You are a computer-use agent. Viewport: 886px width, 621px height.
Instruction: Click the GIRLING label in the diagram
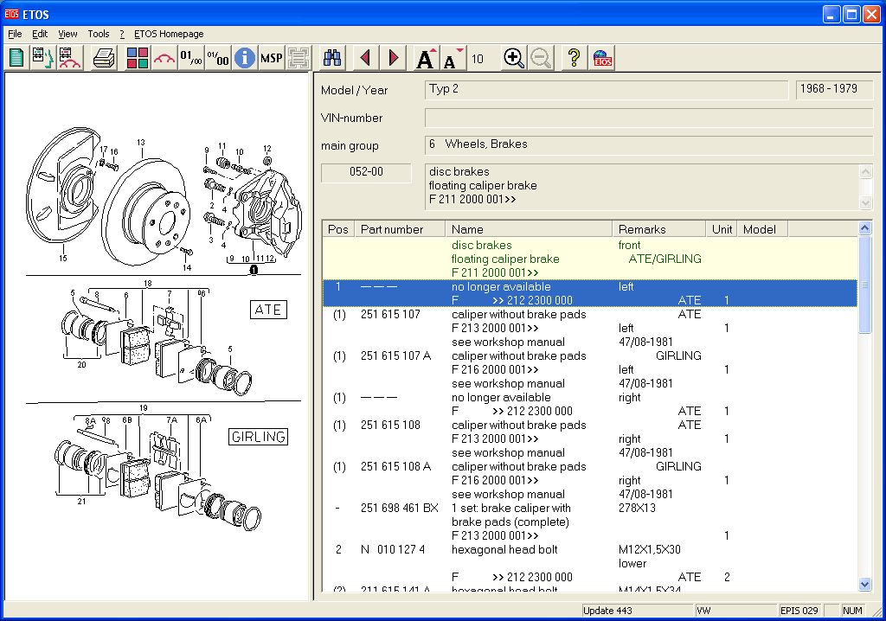pos(258,437)
